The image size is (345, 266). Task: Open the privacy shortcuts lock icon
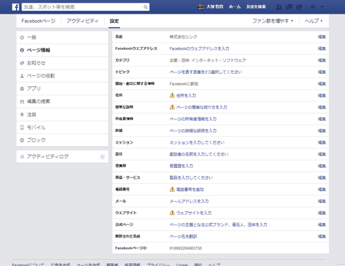313,7
